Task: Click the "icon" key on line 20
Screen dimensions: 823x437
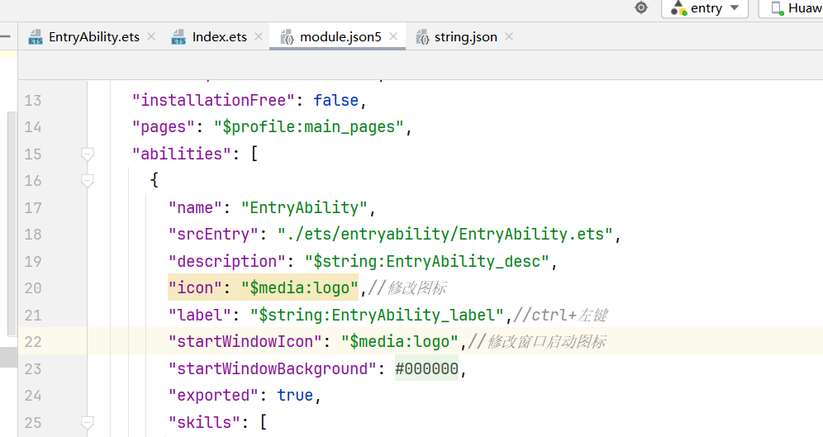Action: (x=195, y=288)
